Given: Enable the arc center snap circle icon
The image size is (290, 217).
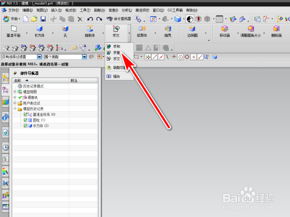Looking at the screenshot, I should click(180, 57).
